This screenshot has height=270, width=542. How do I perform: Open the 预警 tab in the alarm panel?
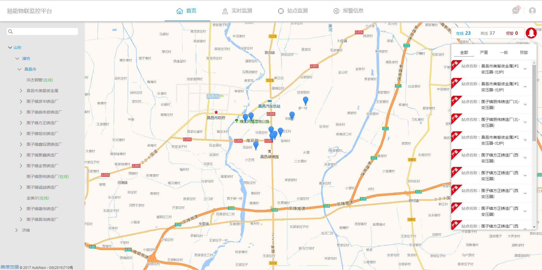pos(524,52)
